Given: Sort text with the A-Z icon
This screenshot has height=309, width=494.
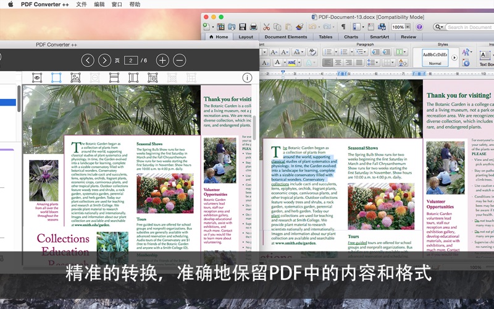Looking at the screenshot, I should 403,62.
